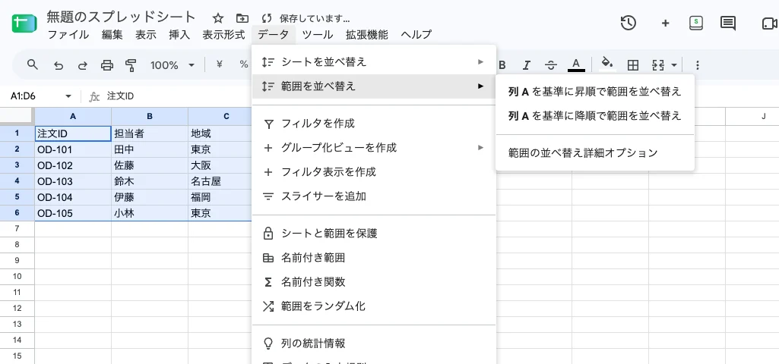Screen dimensions: 779x364
Task: Click the move-to-folder icon
Action: (242, 18)
